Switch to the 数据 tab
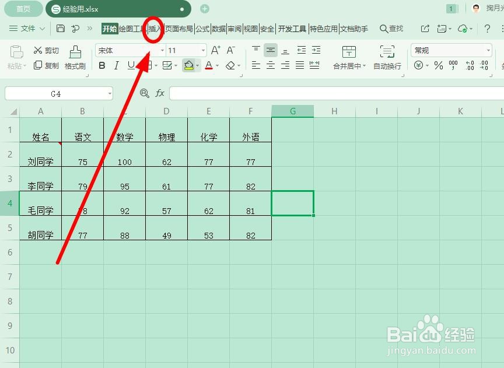Screen dimensions: 504x368 point(219,29)
